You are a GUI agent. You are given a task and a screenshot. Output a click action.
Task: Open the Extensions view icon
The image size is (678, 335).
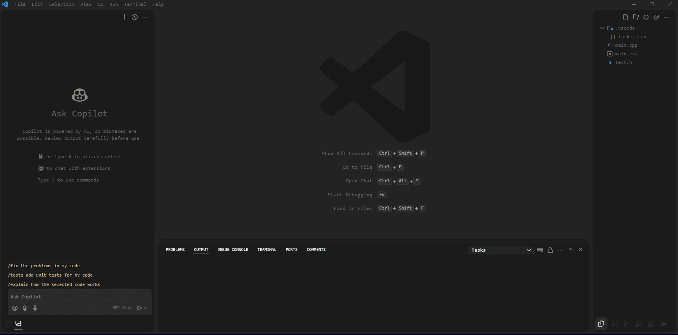point(651,324)
